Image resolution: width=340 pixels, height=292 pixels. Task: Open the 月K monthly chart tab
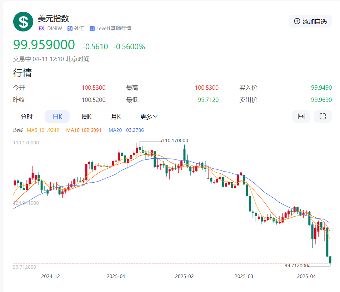pyautogui.click(x=115, y=117)
